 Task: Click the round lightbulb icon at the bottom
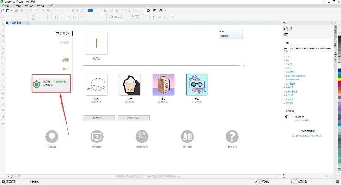52,136
